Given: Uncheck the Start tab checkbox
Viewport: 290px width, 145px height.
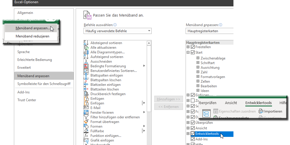Looking at the screenshot, I should point(193,52).
